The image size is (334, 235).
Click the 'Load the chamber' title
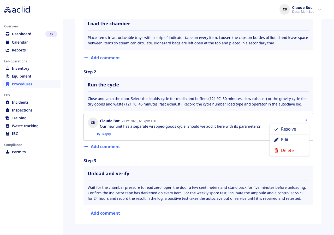pos(109,24)
